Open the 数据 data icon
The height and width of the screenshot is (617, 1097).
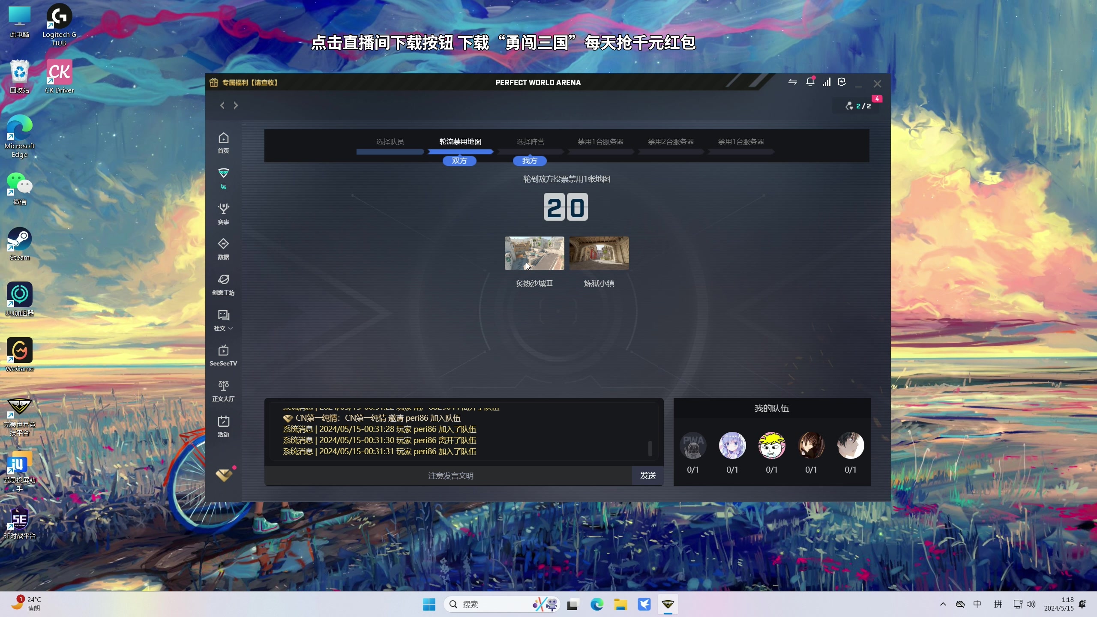coord(223,249)
